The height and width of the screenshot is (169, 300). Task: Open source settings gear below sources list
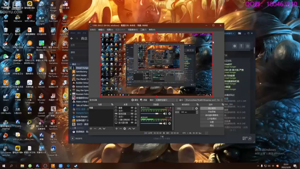125,129
